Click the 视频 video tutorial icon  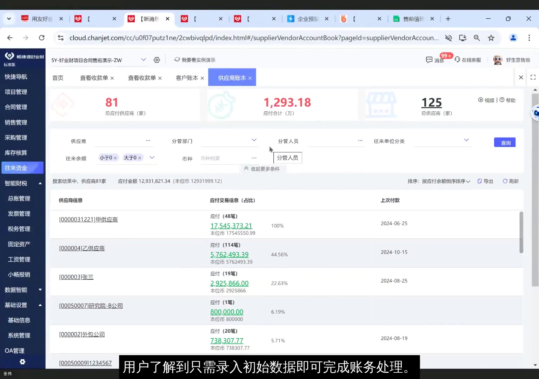(x=480, y=100)
